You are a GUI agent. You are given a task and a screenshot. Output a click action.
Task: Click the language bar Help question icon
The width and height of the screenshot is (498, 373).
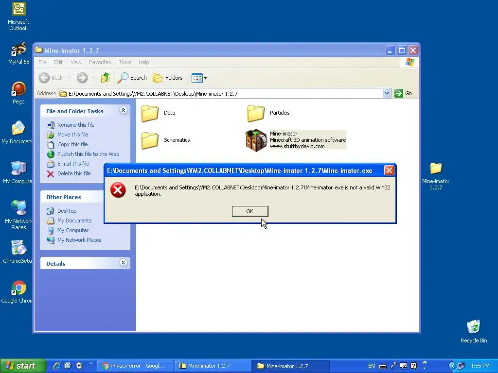pos(413,366)
